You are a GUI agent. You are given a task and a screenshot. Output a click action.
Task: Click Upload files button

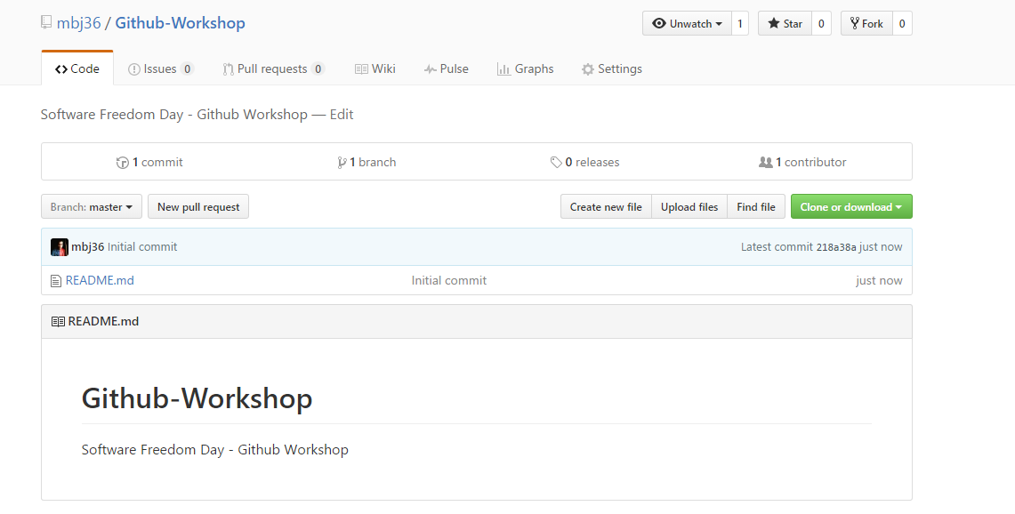[689, 206]
